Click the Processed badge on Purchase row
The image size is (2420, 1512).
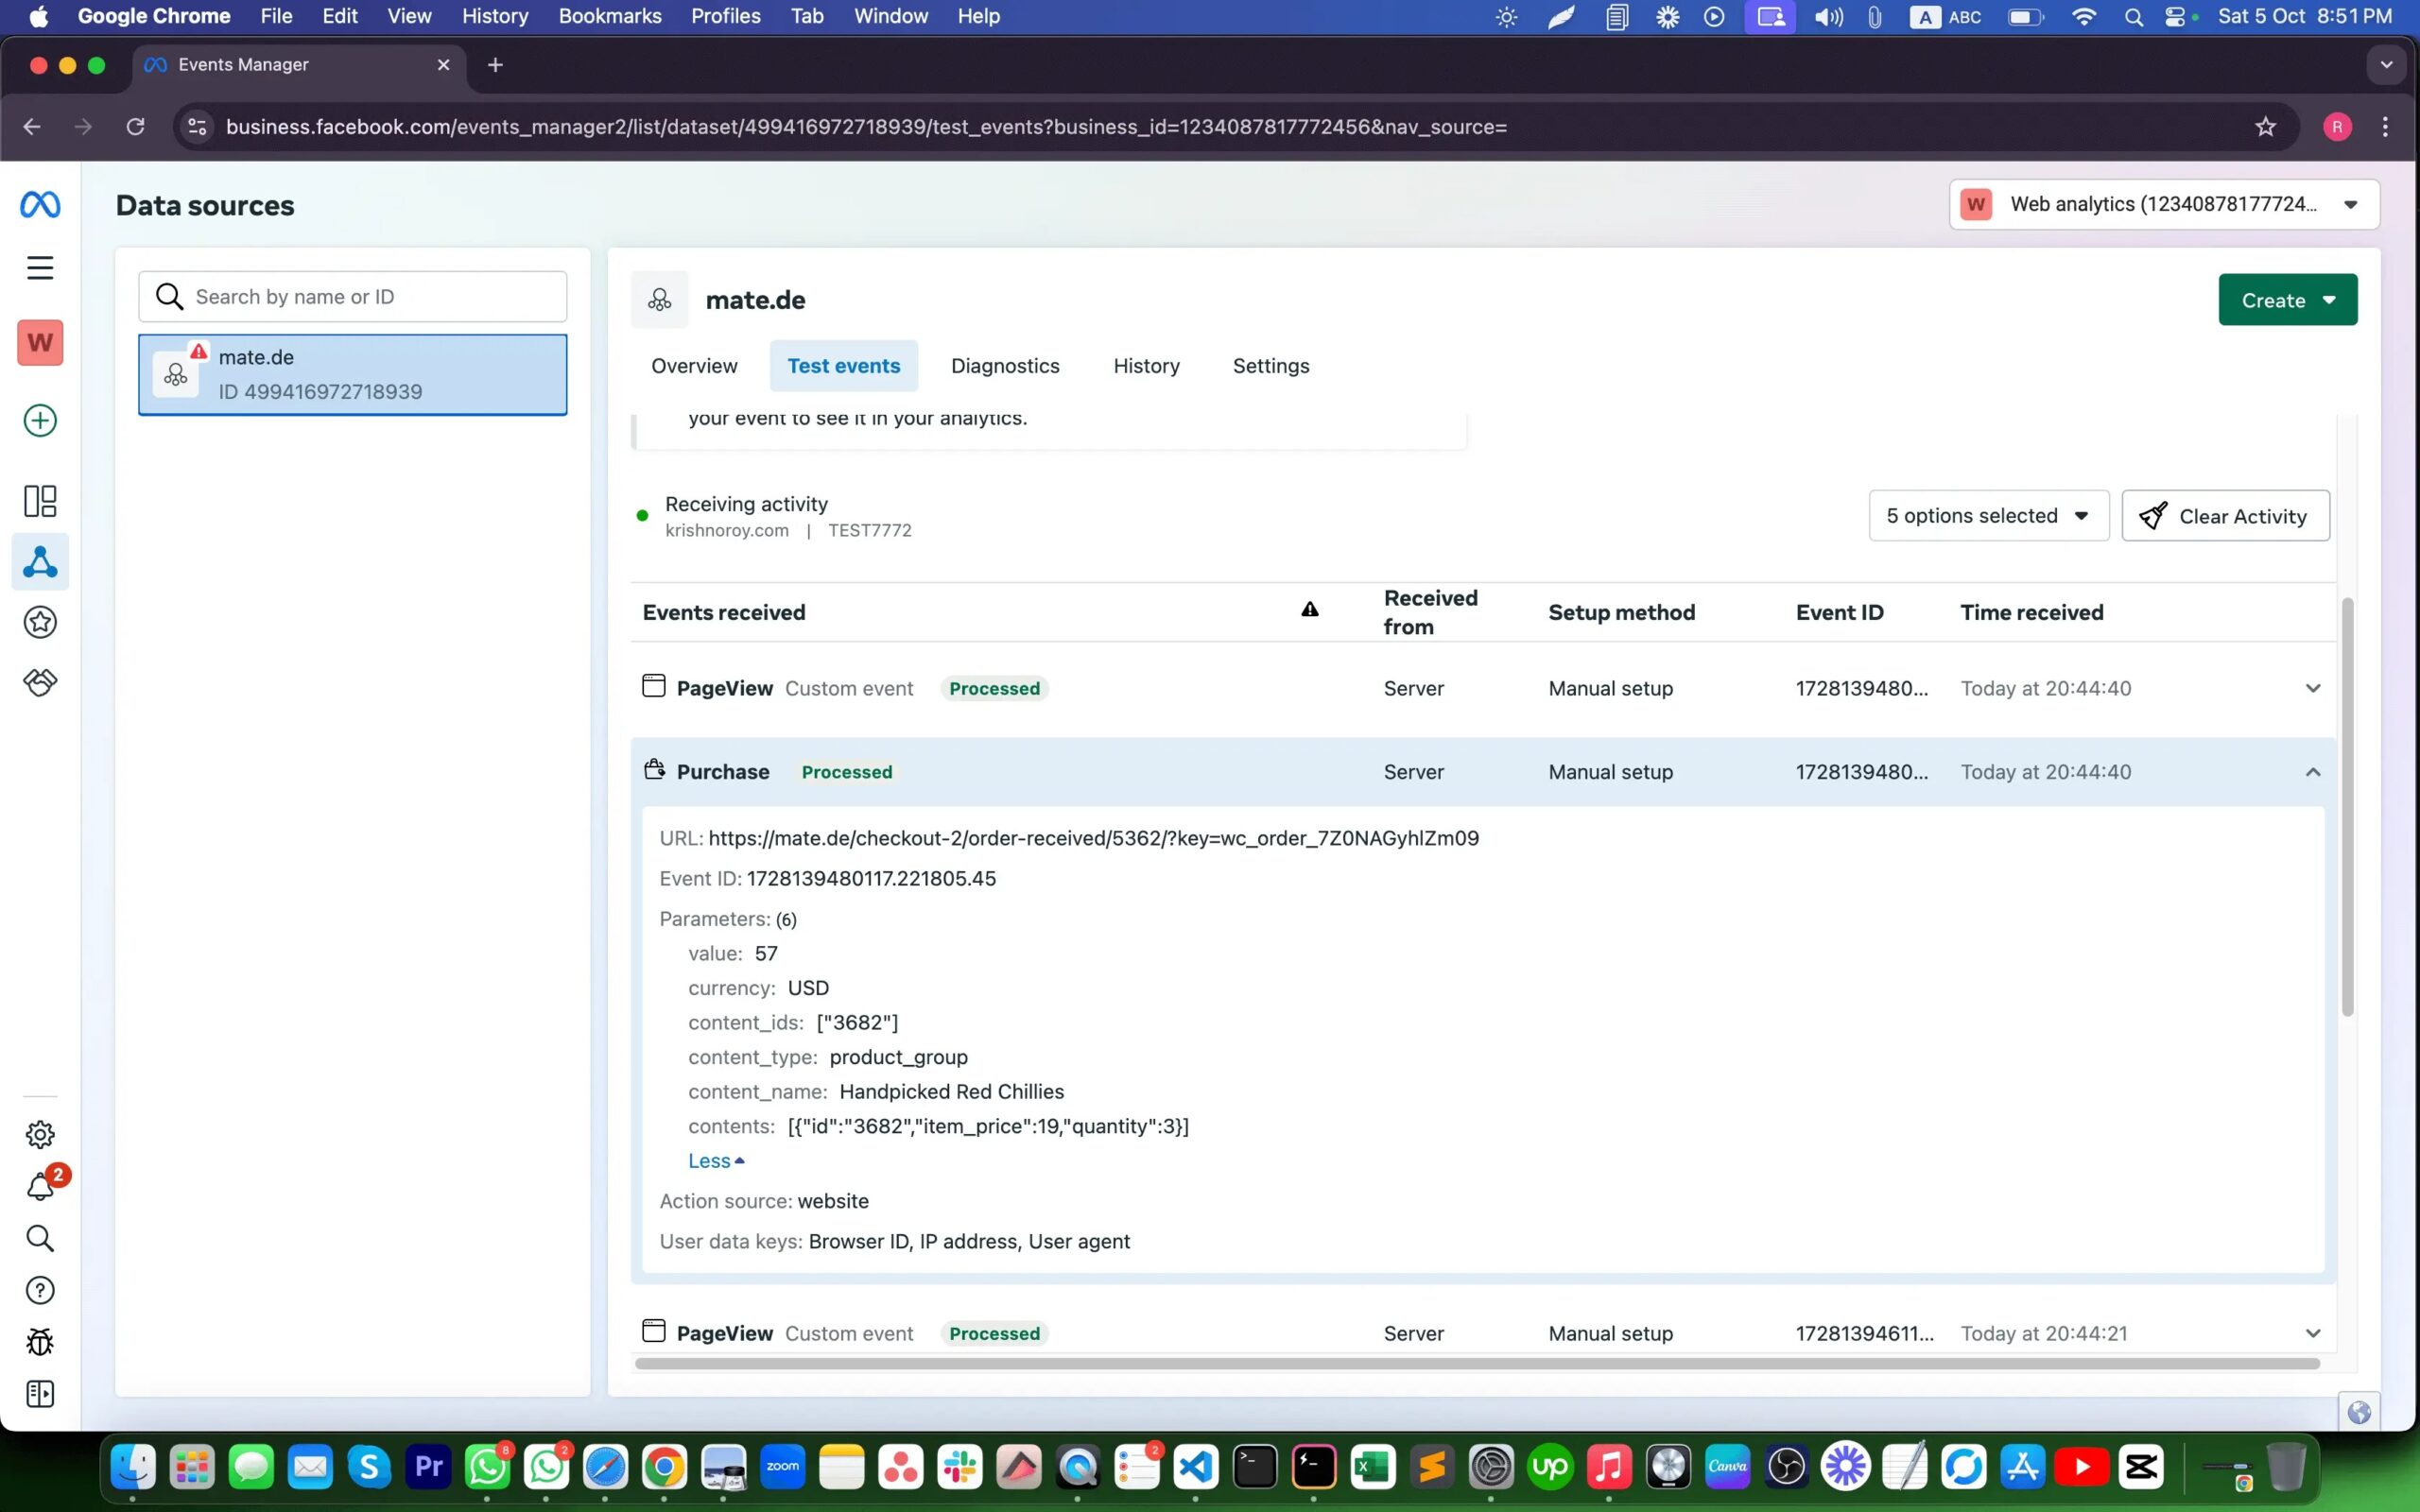[x=846, y=772]
